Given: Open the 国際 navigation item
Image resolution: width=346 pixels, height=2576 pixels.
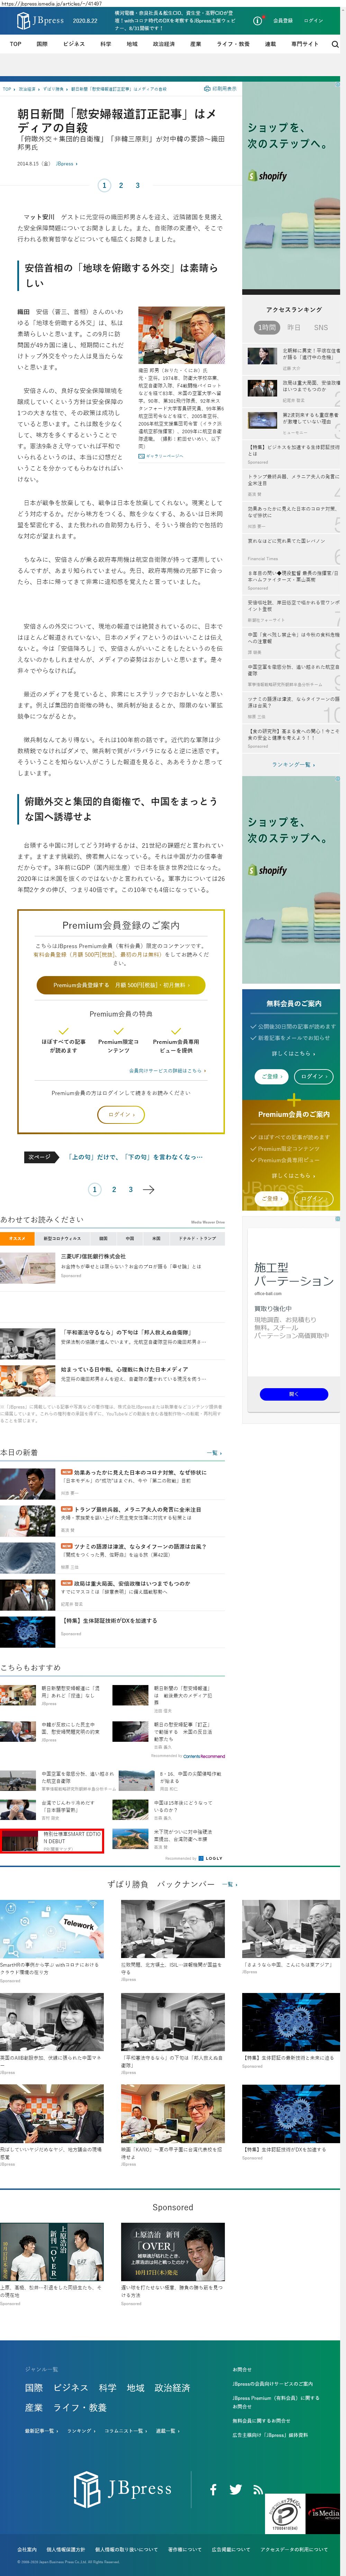Looking at the screenshot, I should click(42, 44).
